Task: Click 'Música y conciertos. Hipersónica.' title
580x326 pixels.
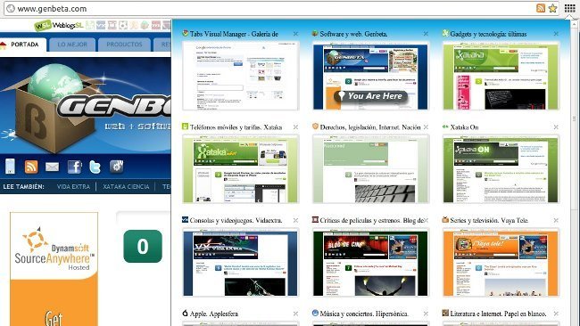Action: [364, 314]
